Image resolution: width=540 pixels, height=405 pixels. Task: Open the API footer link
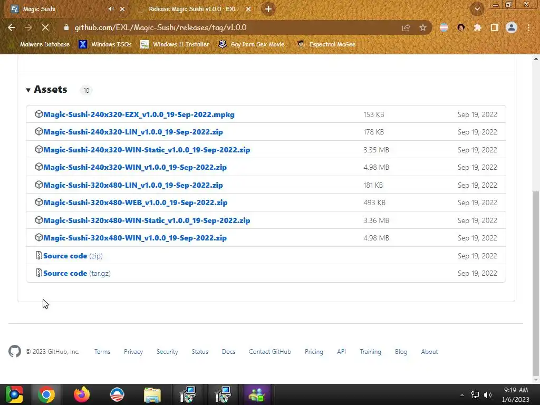(x=341, y=352)
